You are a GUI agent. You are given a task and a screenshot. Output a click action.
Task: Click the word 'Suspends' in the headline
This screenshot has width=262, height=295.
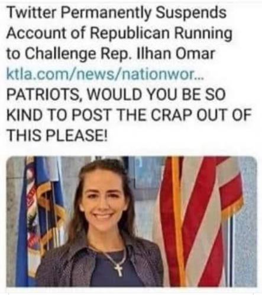pos(191,14)
